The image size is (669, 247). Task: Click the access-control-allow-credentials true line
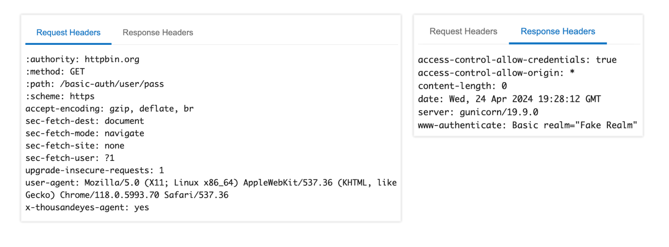(x=517, y=60)
